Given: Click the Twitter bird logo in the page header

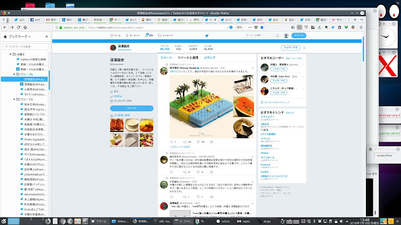Looking at the screenshot, I should (207, 36).
